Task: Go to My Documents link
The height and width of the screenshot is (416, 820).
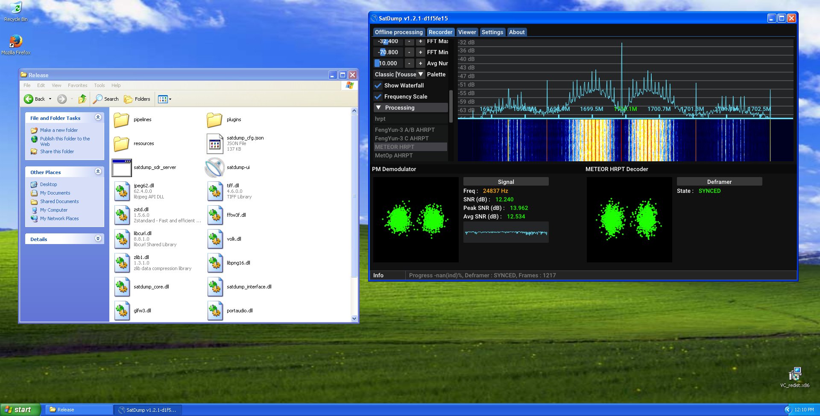Action: (x=55, y=193)
